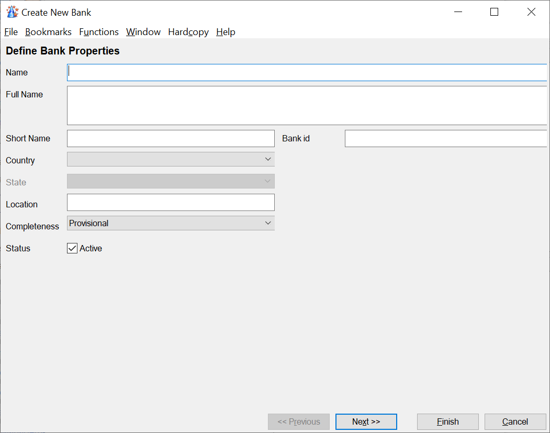The image size is (550, 433).
Task: Open the State dropdown list
Action: pyautogui.click(x=171, y=181)
